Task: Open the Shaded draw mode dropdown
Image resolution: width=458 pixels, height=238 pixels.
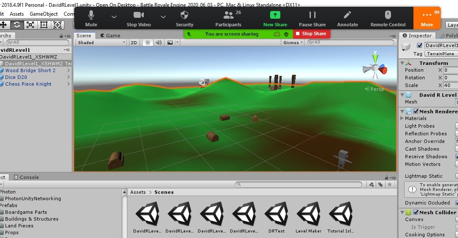Action: coord(101,43)
